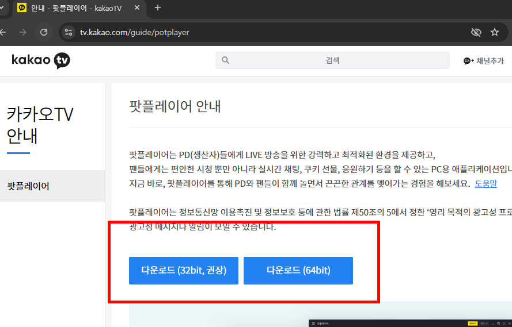Click the 카카오TV 안내 sidebar title
Image resolution: width=512 pixels, height=327 pixels.
click(40, 125)
